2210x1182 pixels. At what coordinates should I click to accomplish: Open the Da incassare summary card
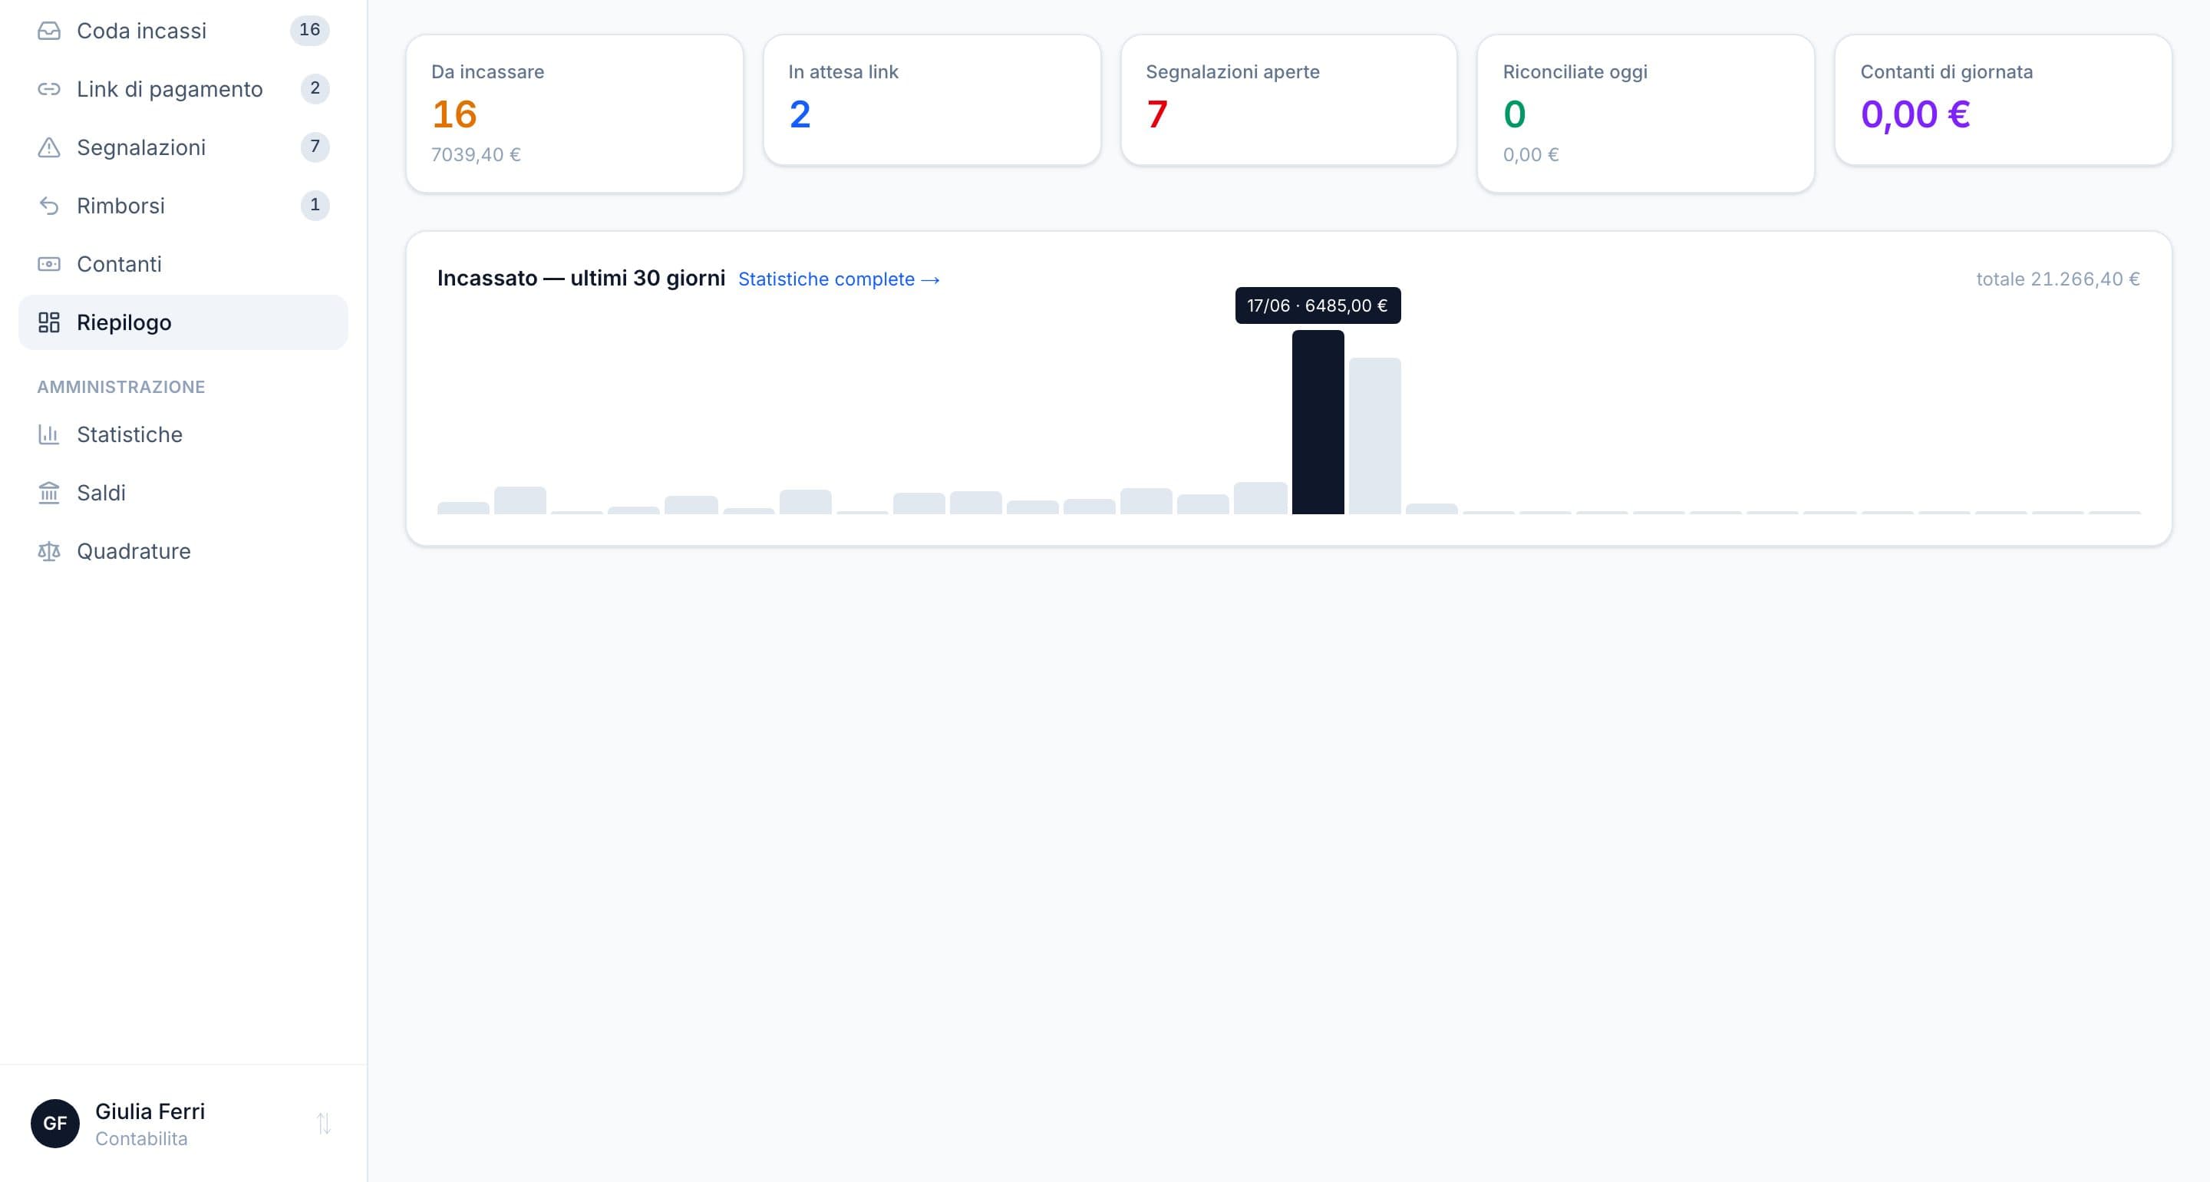tap(575, 114)
